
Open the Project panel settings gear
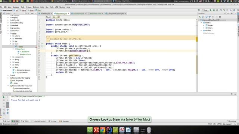point(32,13)
